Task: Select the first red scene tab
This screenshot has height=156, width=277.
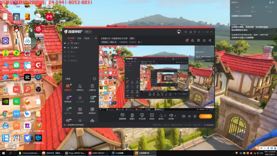Action: pyautogui.click(x=71, y=38)
